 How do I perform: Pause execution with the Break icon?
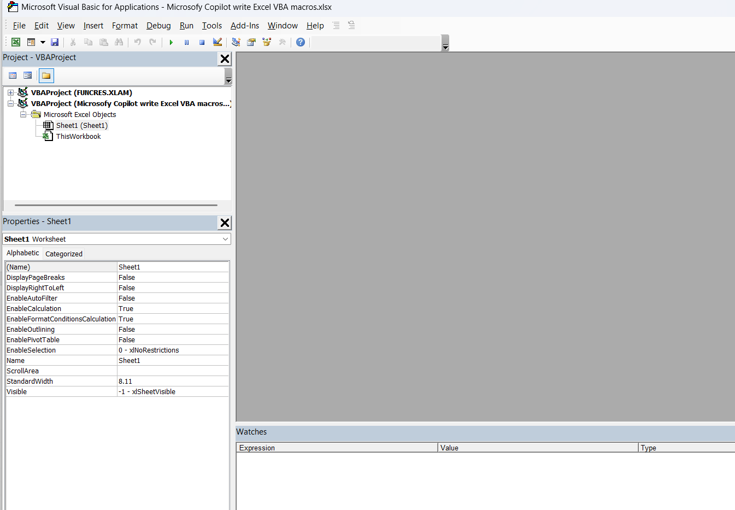(x=186, y=42)
